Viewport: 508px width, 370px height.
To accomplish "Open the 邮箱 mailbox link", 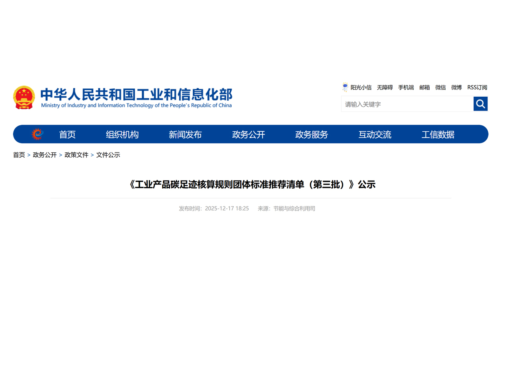I will (424, 88).
